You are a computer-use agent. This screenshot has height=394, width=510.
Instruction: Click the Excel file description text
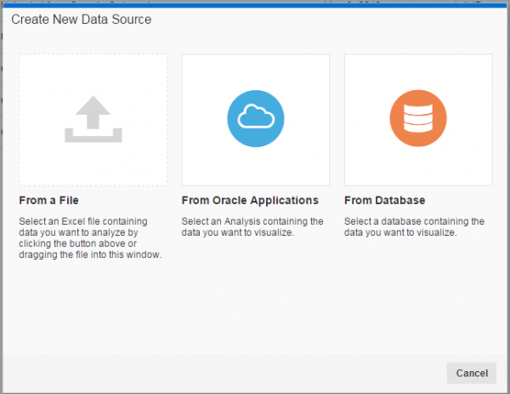(x=90, y=237)
